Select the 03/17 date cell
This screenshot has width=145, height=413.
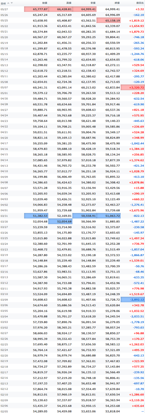pos(4,267)
